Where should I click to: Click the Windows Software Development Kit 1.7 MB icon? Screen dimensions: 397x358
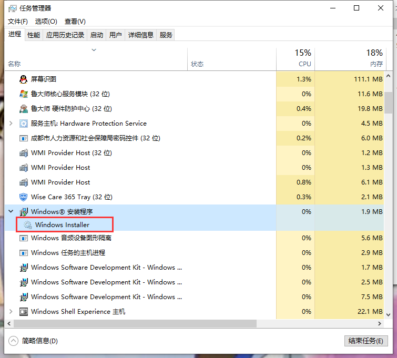point(23,268)
